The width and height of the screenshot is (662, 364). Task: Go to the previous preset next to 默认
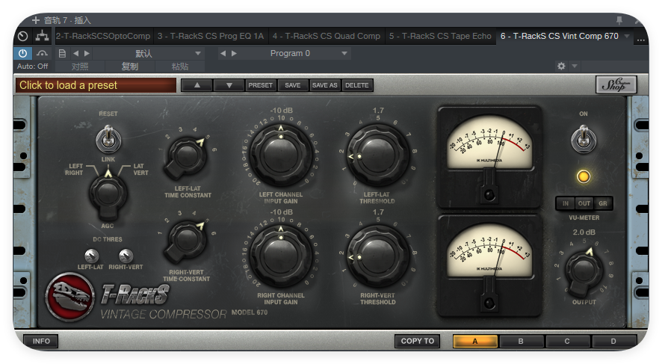(x=76, y=53)
